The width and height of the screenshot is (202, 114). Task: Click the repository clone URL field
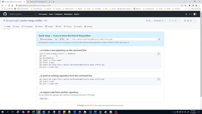click(114, 39)
